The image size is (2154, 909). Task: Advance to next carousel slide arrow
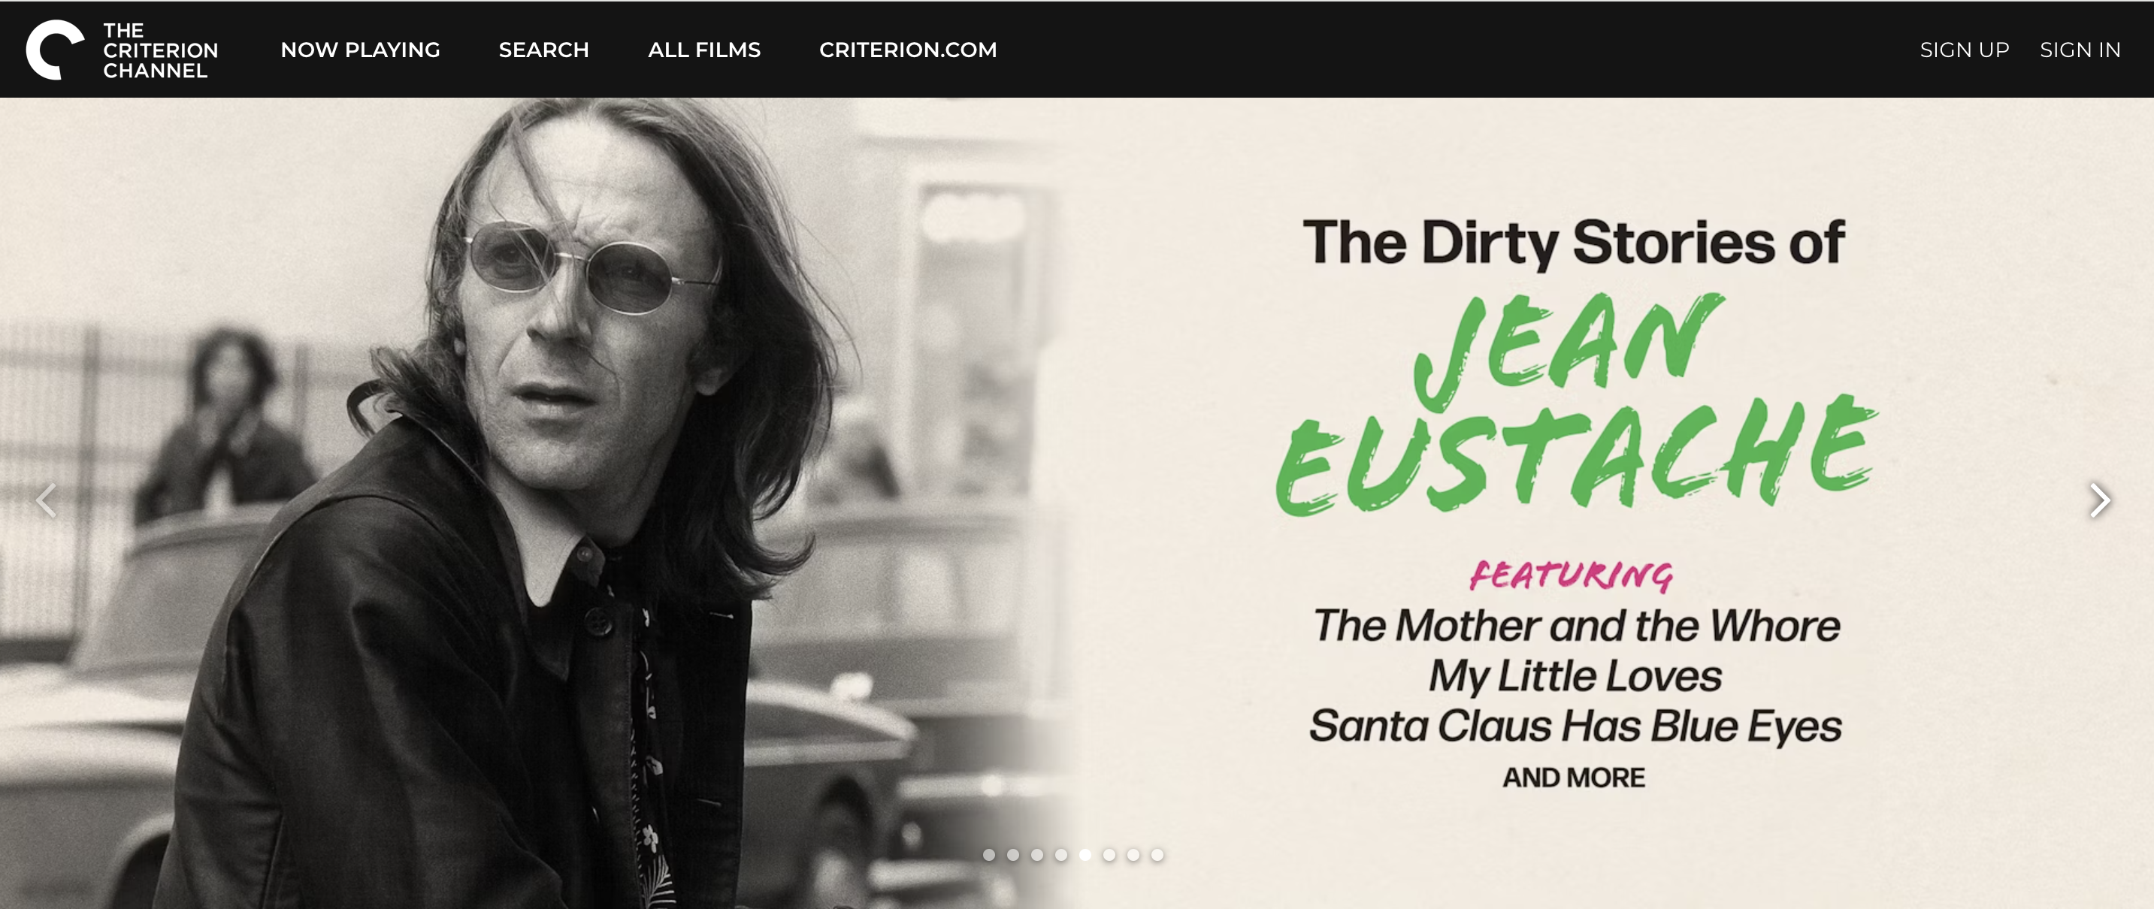(x=2100, y=500)
